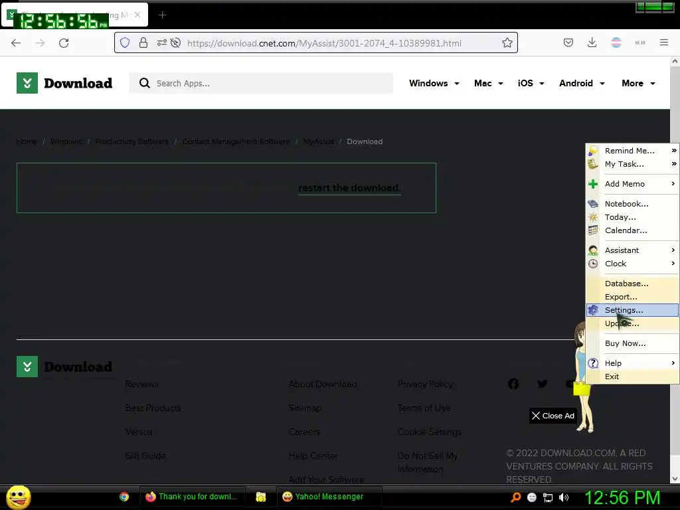Click the Search Apps input field
The width and height of the screenshot is (680, 510).
[x=261, y=83]
